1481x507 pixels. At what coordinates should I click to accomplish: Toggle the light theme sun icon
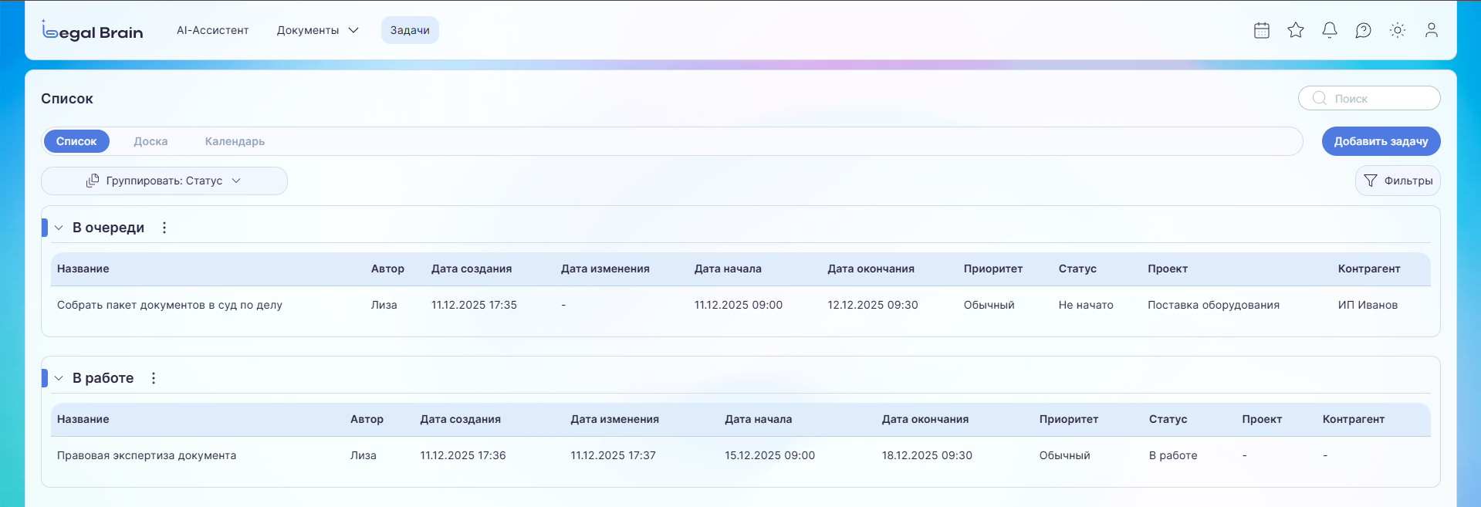pos(1398,30)
